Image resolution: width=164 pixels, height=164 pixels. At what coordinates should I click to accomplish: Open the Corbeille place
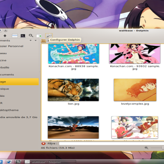(x=19, y=68)
